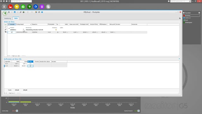Click the article description in bold group row
The height and width of the screenshot is (114, 202).
(x=34, y=30)
